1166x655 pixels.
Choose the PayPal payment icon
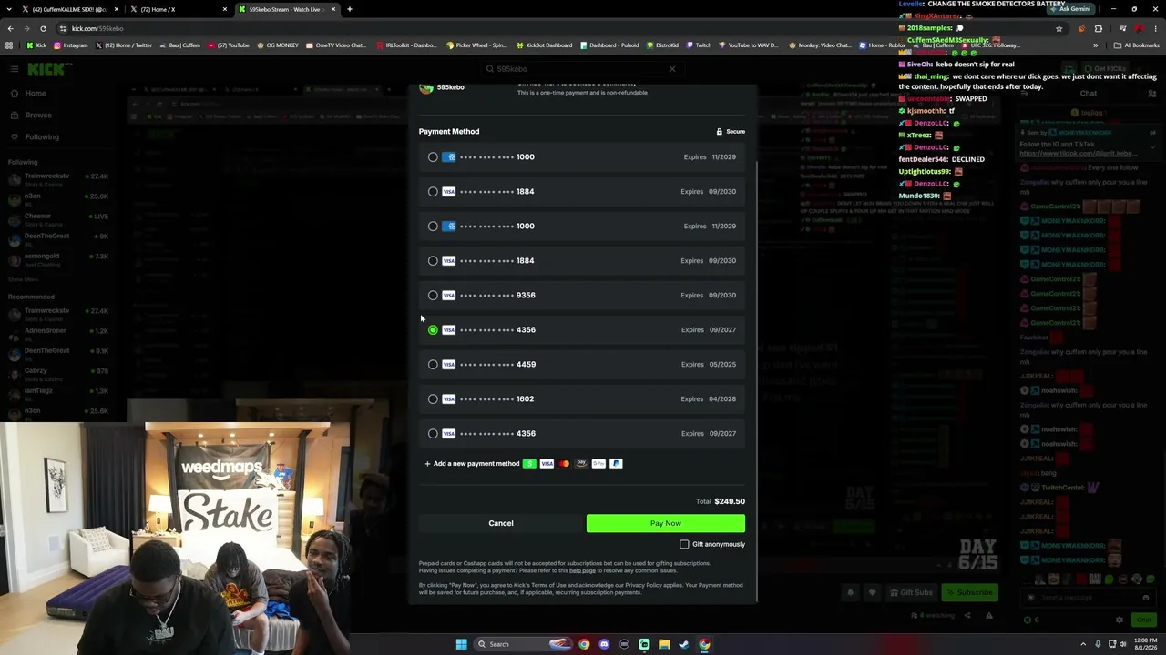[616, 464]
